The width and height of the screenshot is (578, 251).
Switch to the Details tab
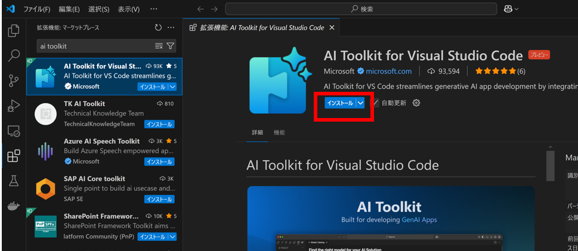257,133
